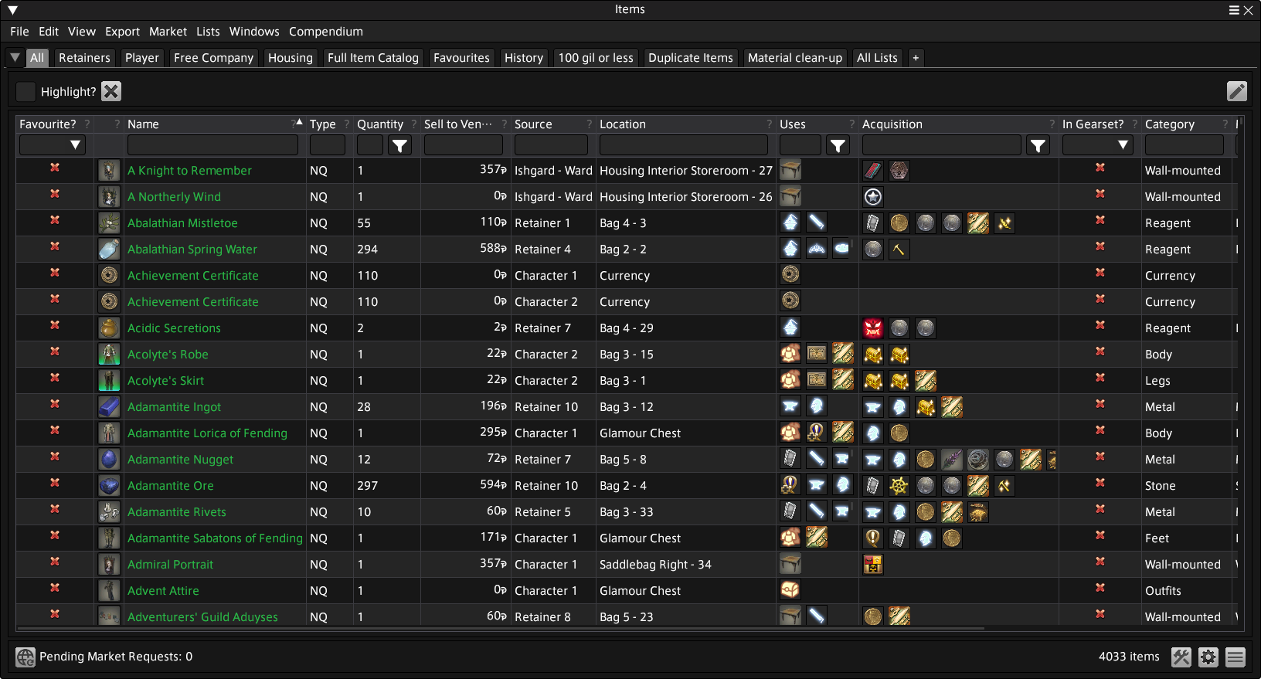The height and width of the screenshot is (679, 1261).
Task: Open the settings gear icon in status bar
Action: point(1208,657)
